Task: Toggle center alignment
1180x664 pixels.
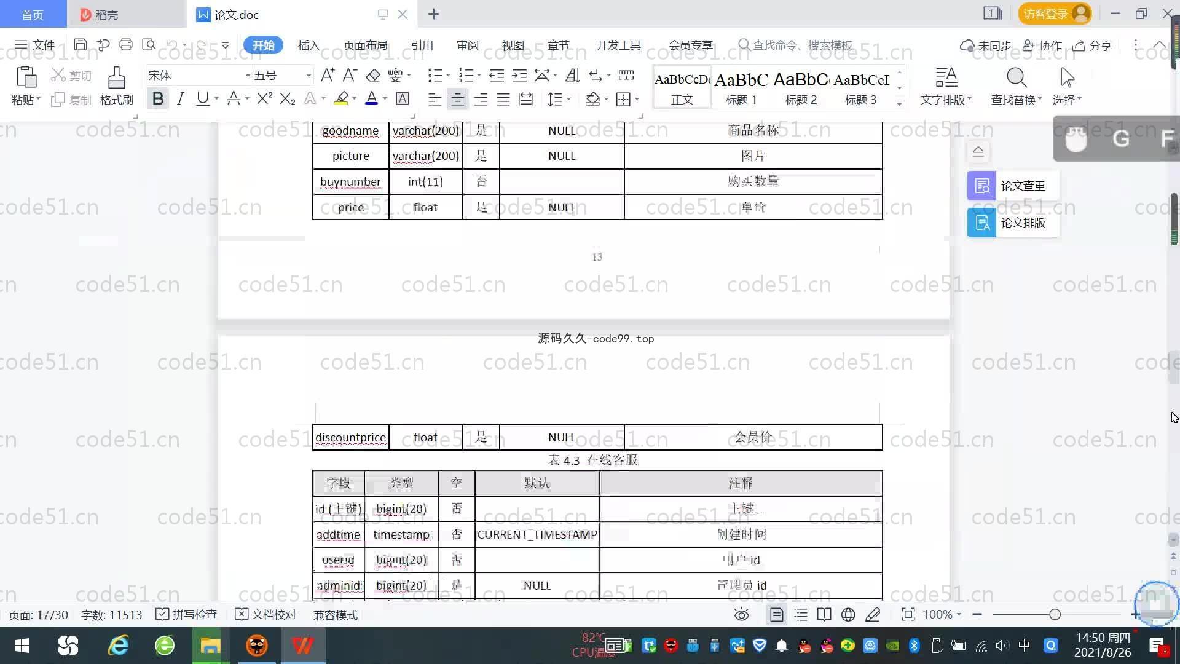Action: click(457, 100)
